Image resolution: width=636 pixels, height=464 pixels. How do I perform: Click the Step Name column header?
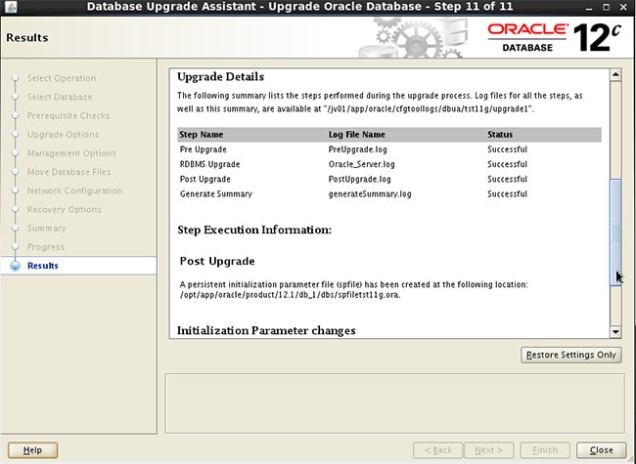(x=202, y=135)
